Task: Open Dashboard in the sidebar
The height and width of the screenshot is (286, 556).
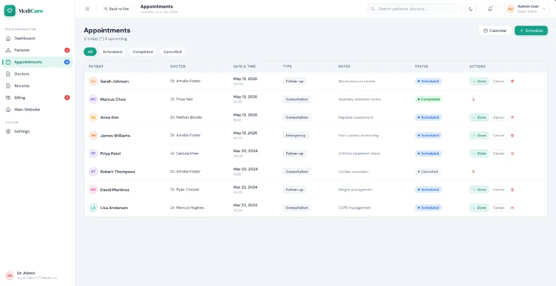Action: tap(37, 38)
